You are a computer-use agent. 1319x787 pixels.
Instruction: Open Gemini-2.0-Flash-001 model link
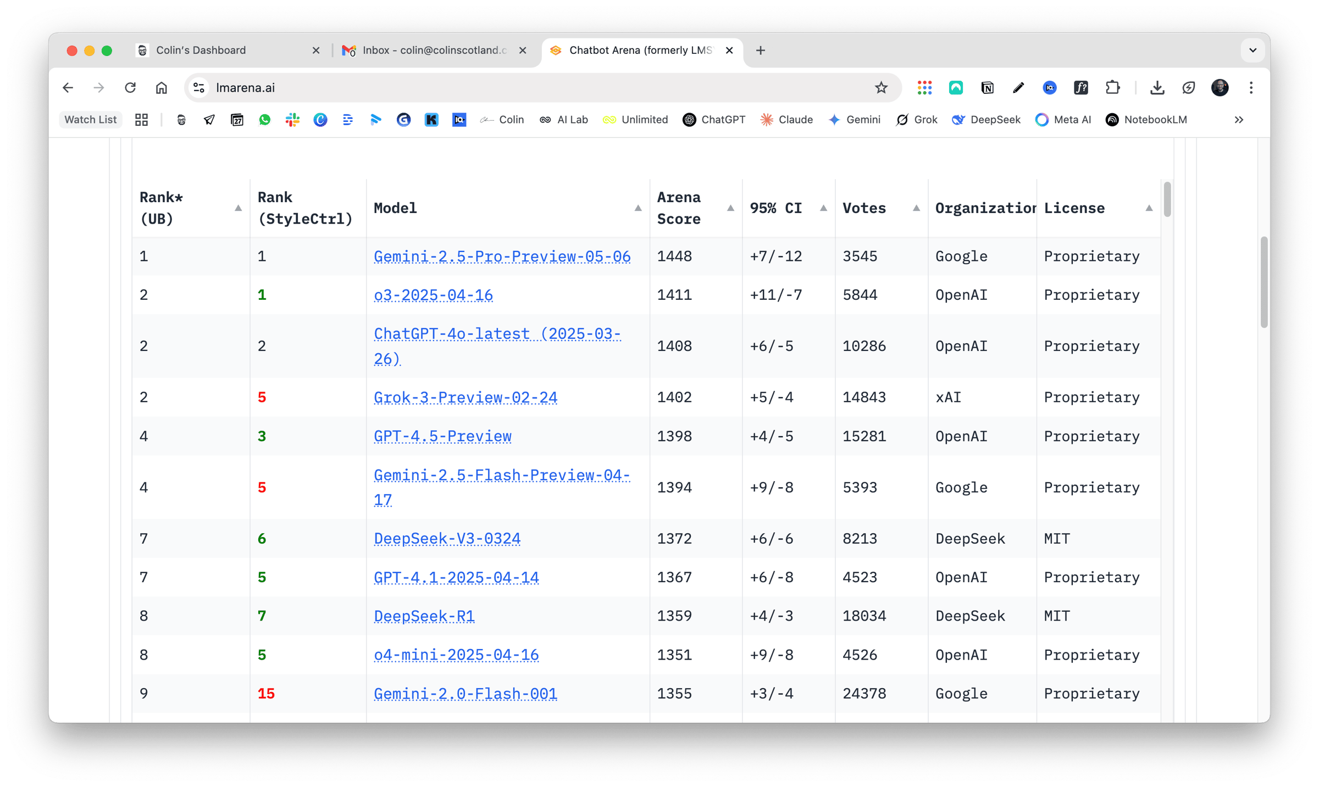click(465, 694)
